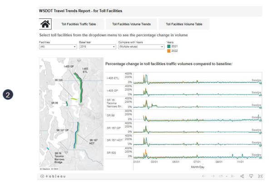Download the dashboard via download icon
Viewport: 272px width, 184px height.
point(251,176)
